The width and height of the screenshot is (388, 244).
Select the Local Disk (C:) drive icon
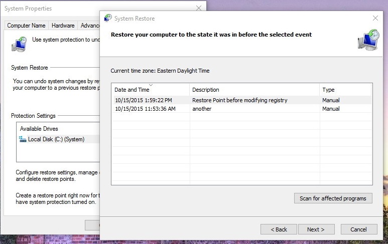pyautogui.click(x=23, y=139)
